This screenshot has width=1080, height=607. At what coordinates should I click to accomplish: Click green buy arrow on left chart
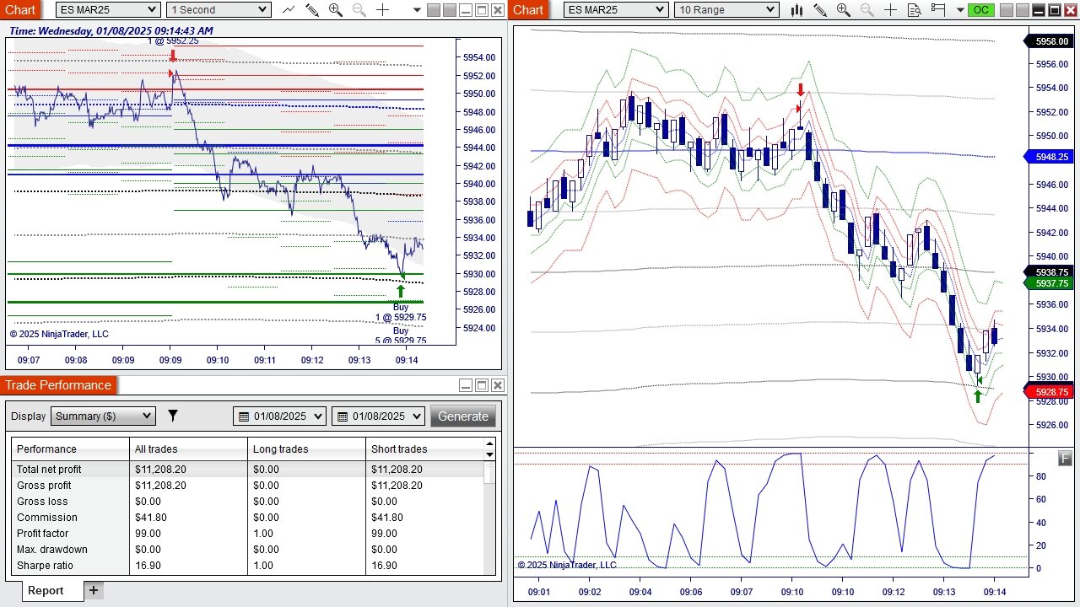click(401, 292)
